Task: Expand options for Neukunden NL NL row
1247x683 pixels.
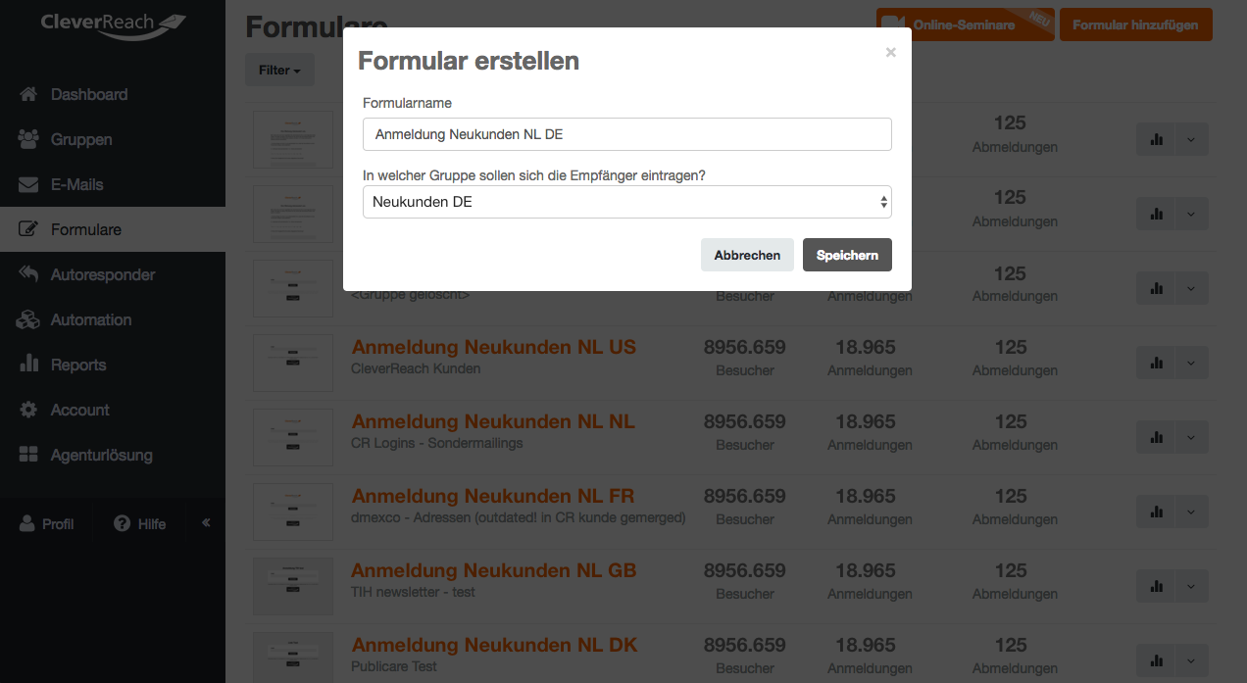Action: pos(1192,437)
